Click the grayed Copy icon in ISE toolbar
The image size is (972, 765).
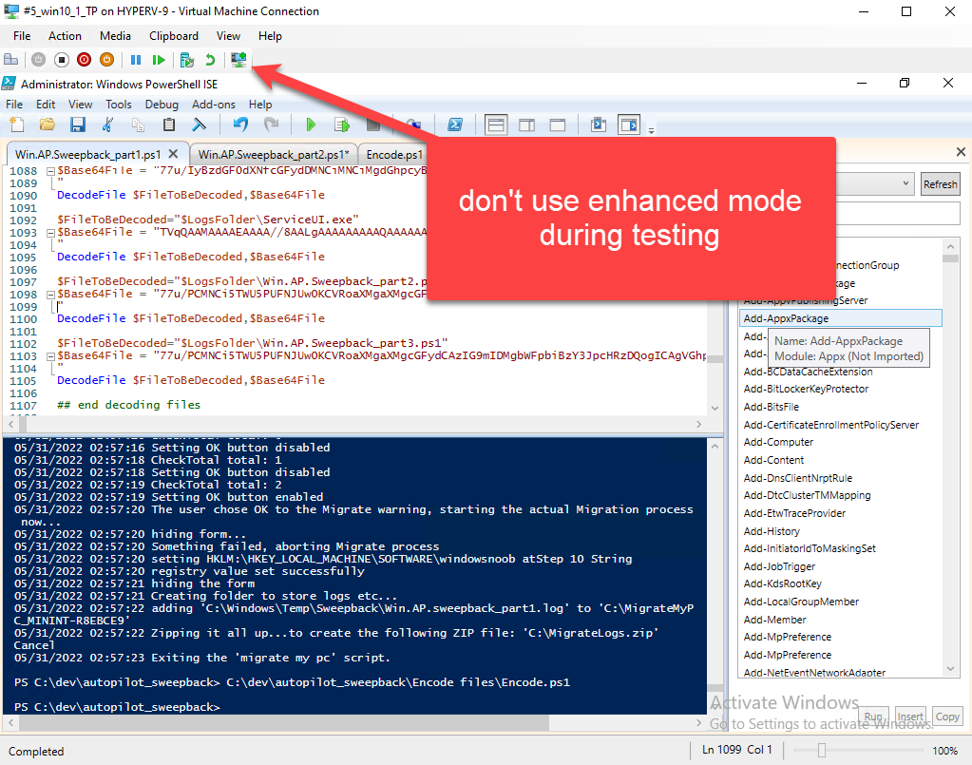(x=138, y=124)
